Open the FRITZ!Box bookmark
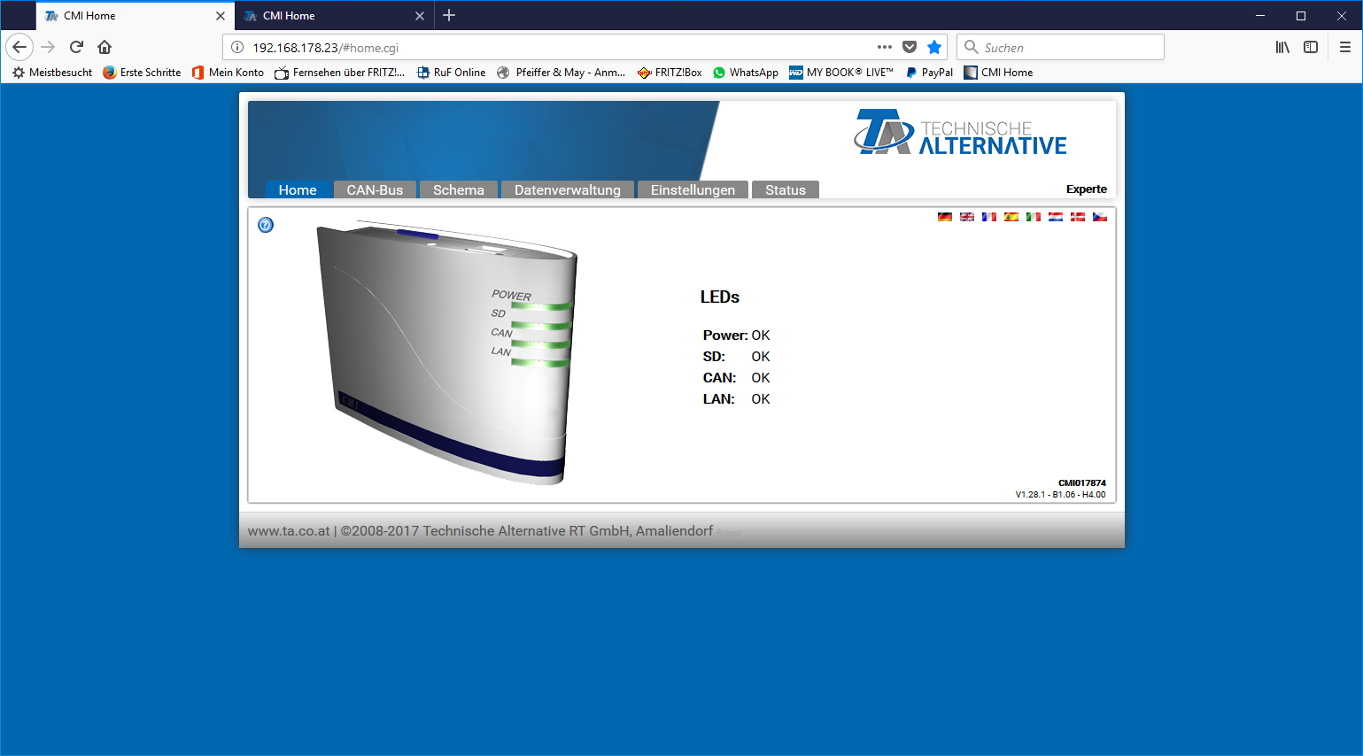1363x756 pixels. [670, 73]
